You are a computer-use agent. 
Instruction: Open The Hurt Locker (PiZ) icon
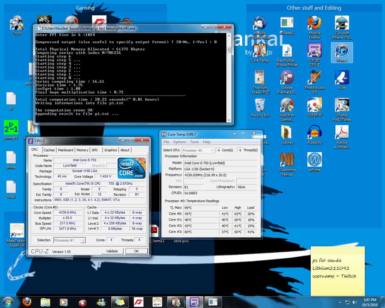click(260, 82)
